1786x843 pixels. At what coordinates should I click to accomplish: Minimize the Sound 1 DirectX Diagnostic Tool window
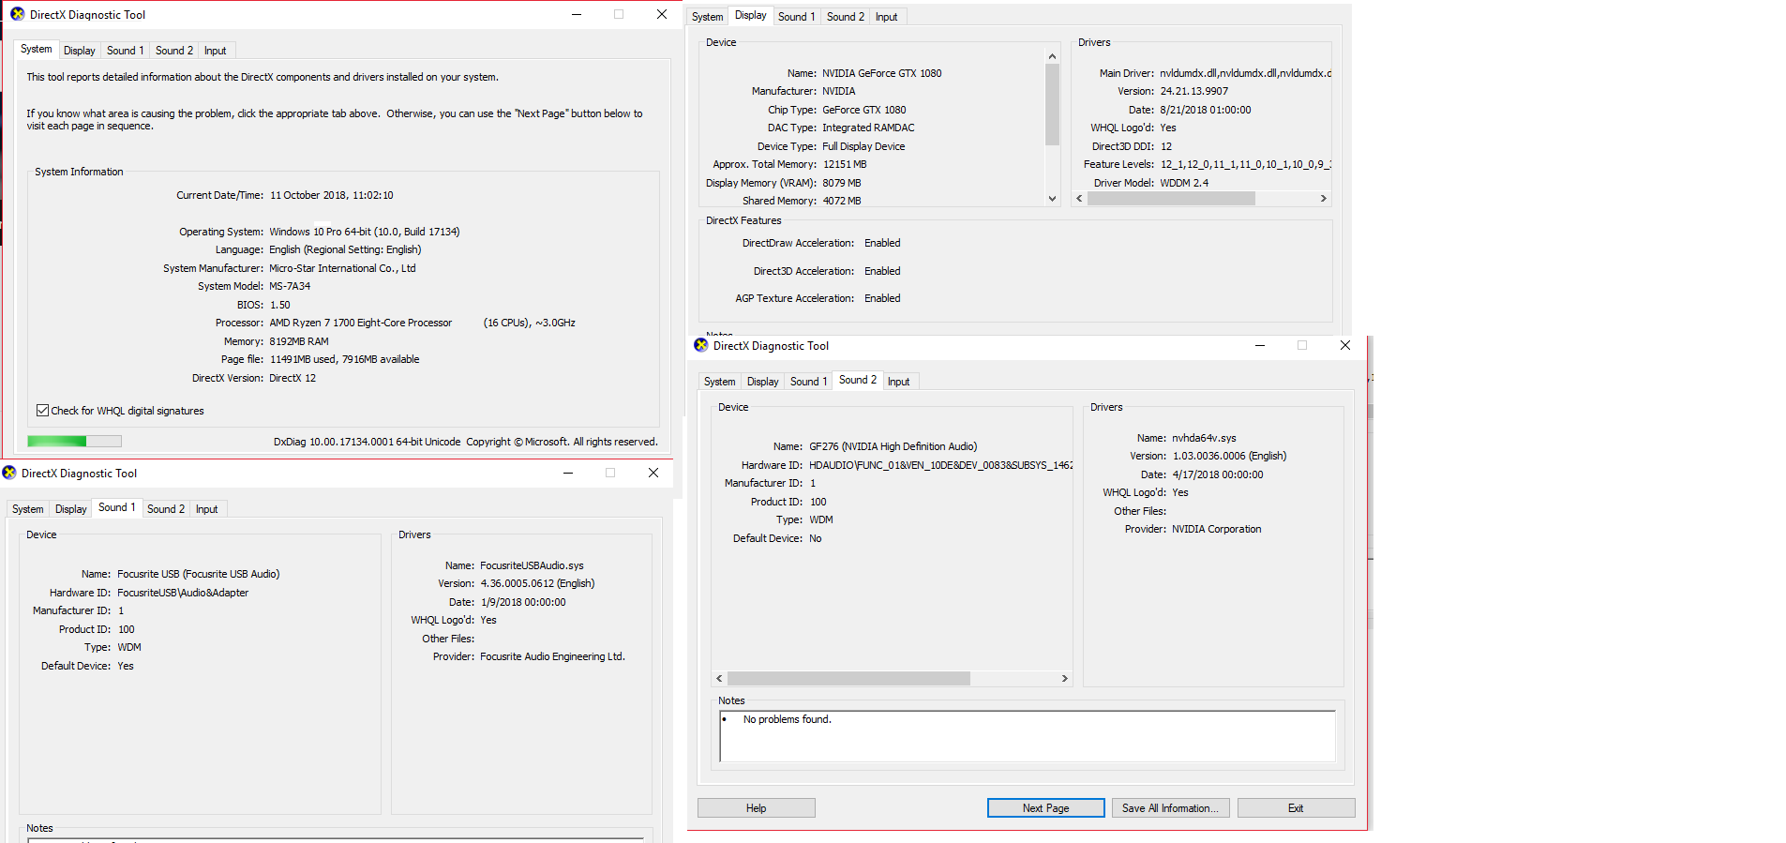[568, 473]
